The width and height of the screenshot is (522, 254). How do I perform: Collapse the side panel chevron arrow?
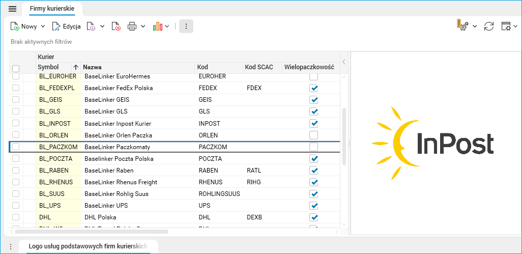point(344,62)
